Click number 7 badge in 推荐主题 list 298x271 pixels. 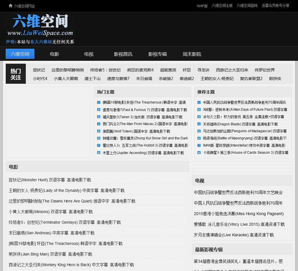[x=199, y=146]
